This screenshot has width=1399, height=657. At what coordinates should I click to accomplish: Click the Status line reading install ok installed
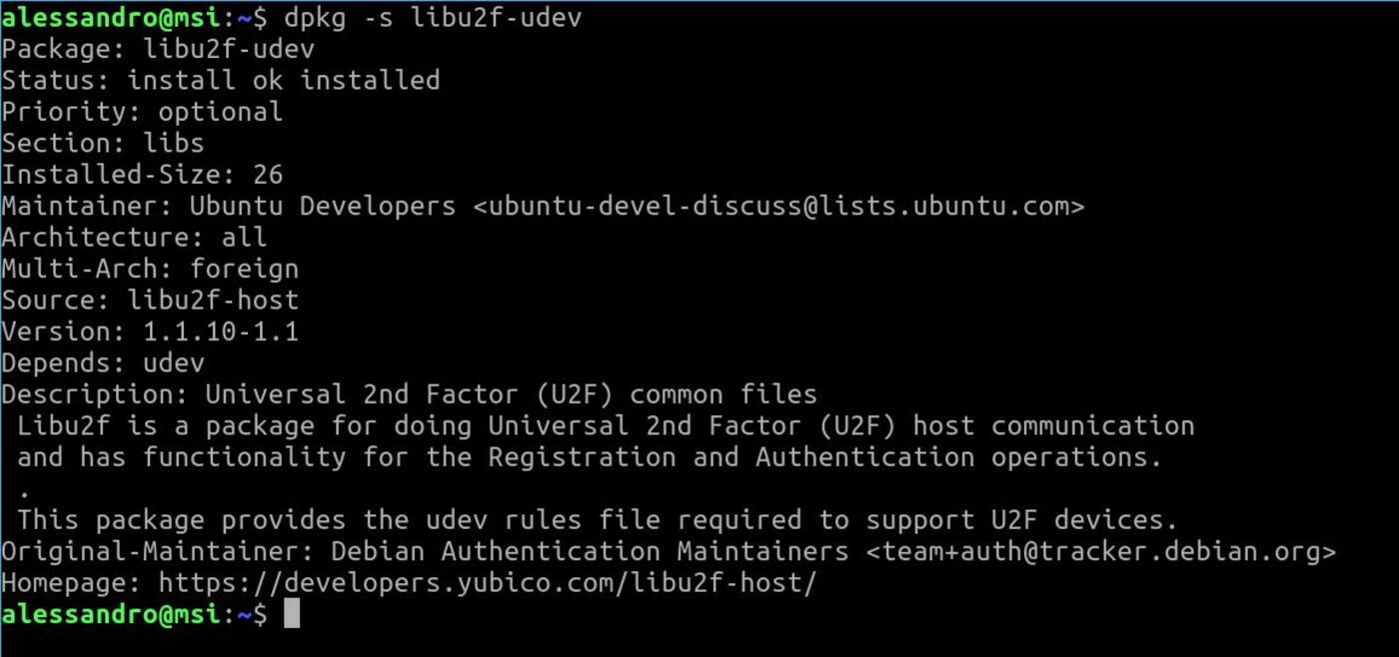point(220,80)
